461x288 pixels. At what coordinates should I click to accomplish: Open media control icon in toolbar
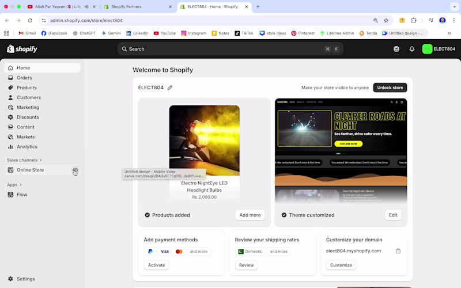(x=430, y=20)
